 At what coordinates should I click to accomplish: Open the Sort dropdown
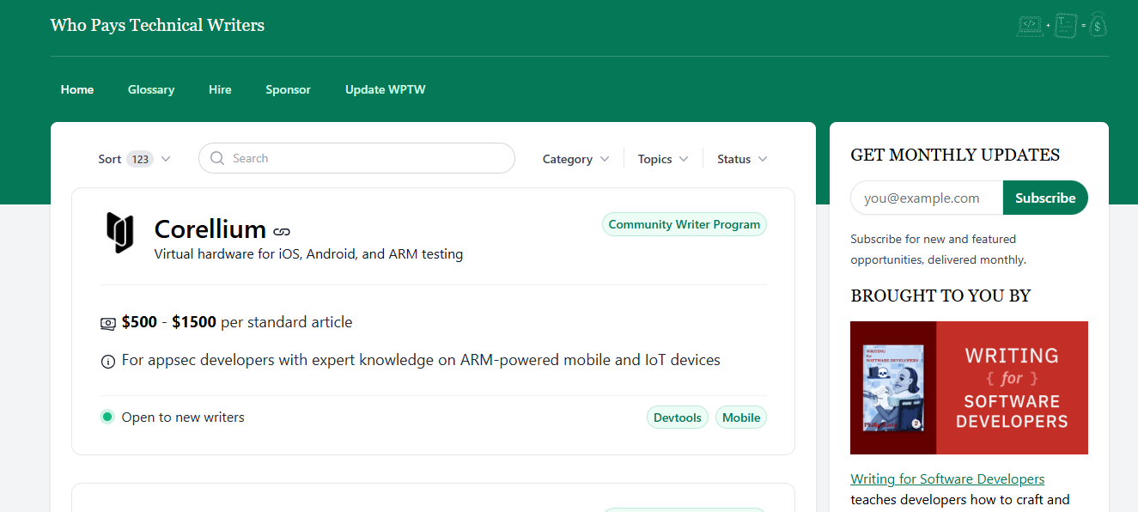(x=134, y=159)
